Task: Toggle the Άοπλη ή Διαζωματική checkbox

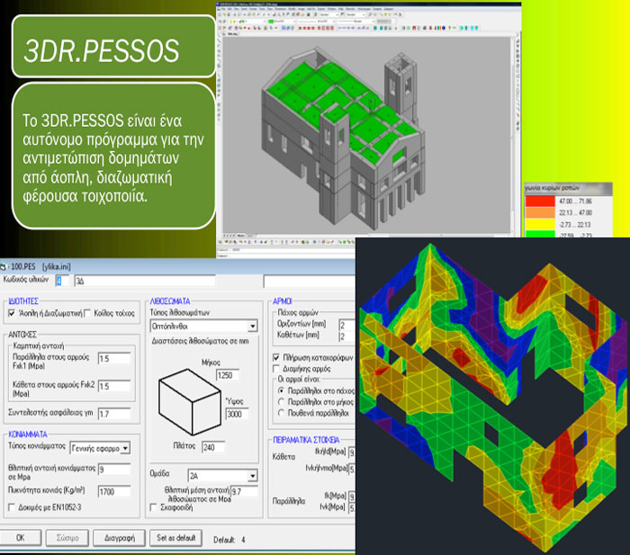Action: (11, 313)
